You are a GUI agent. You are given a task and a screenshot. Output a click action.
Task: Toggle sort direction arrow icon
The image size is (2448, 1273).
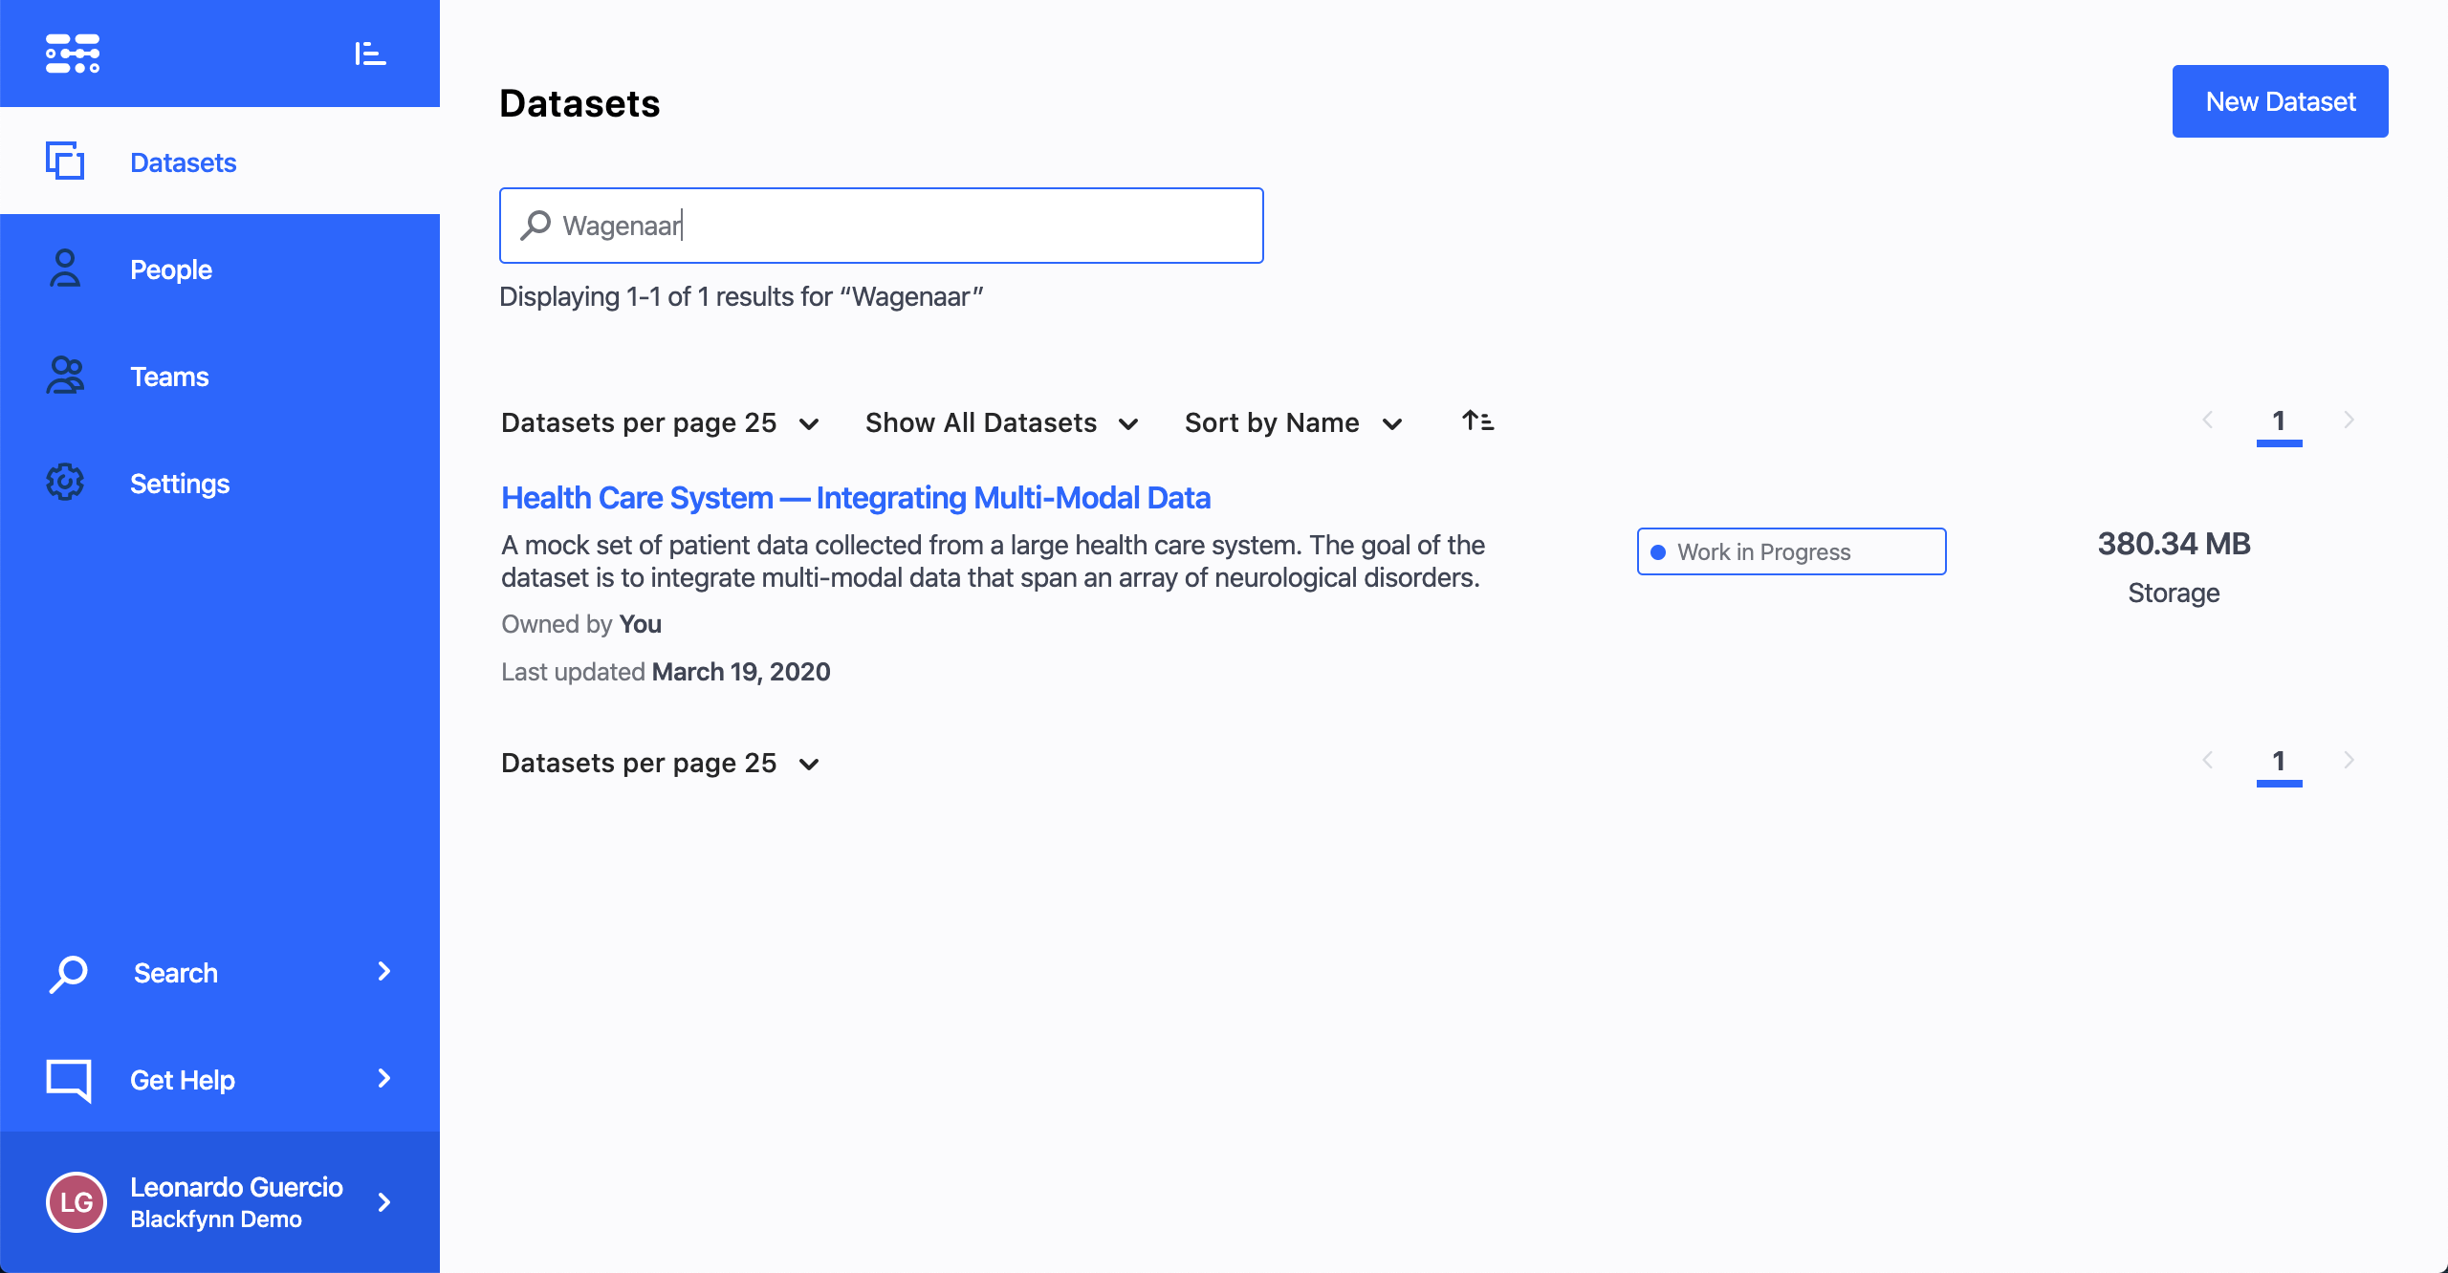pos(1477,421)
